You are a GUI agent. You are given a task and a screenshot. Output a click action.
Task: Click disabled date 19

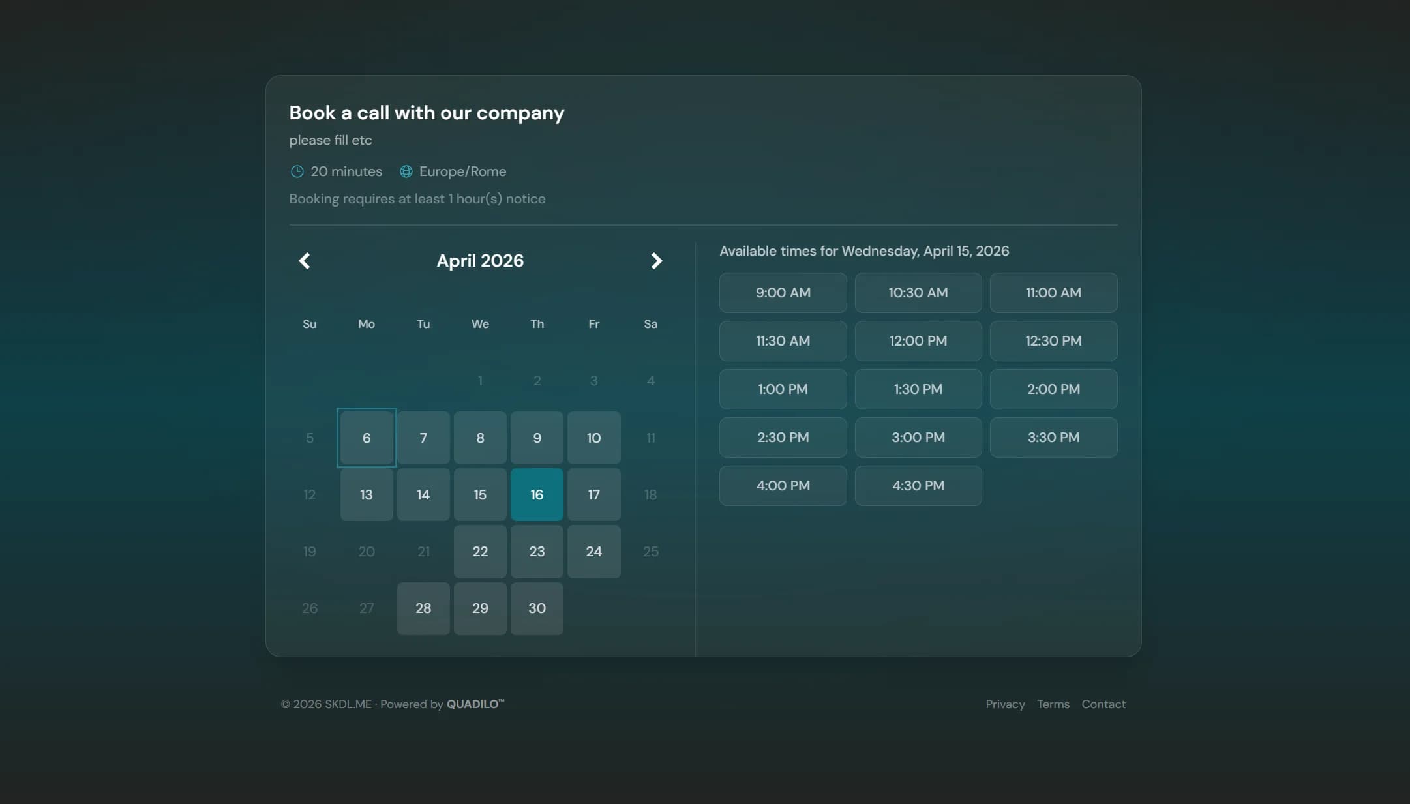tap(310, 552)
